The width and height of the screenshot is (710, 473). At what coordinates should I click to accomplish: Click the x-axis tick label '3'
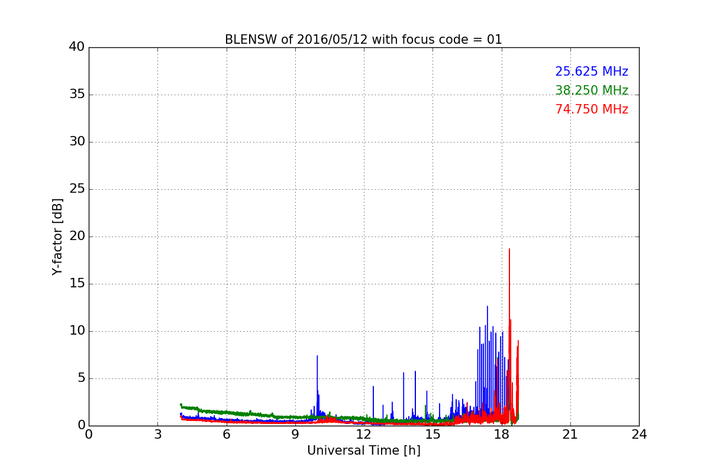[157, 435]
